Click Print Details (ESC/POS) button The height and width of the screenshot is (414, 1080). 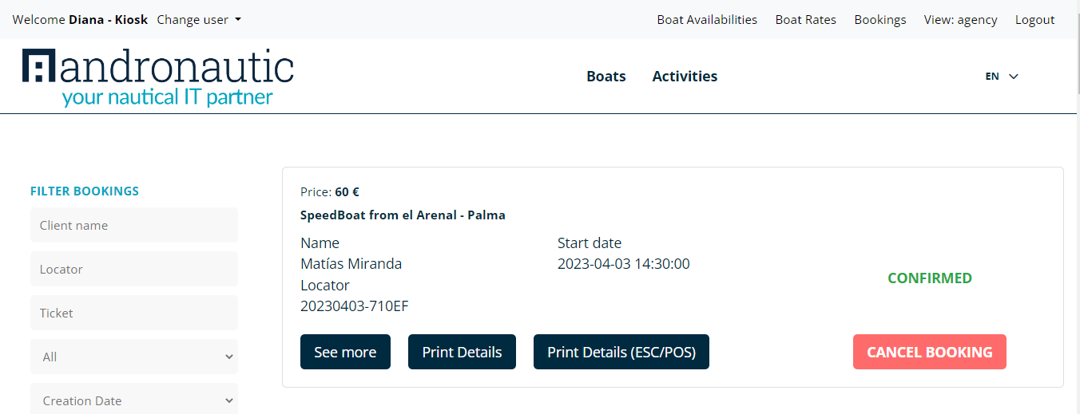pyautogui.click(x=621, y=352)
